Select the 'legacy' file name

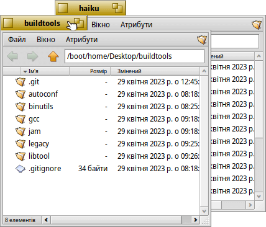tap(39, 144)
